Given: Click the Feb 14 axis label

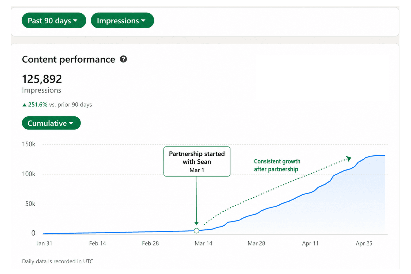Looking at the screenshot, I should pos(98,243).
